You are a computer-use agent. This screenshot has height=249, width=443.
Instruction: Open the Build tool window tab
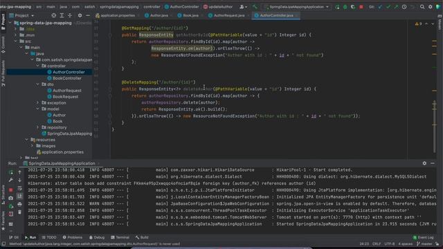[x=142, y=237]
